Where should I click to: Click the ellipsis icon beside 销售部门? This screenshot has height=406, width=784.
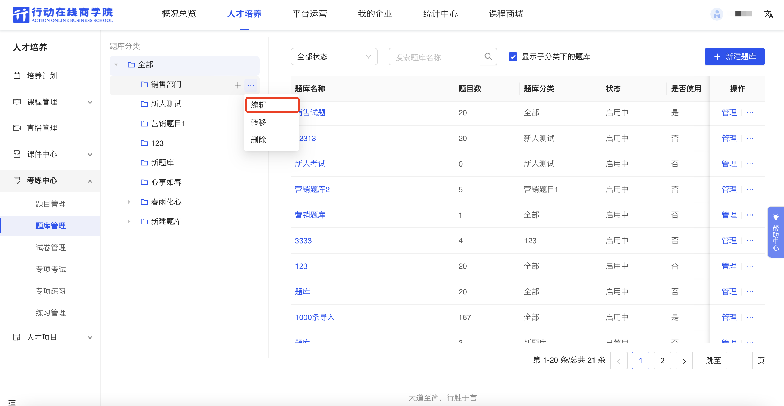point(251,85)
